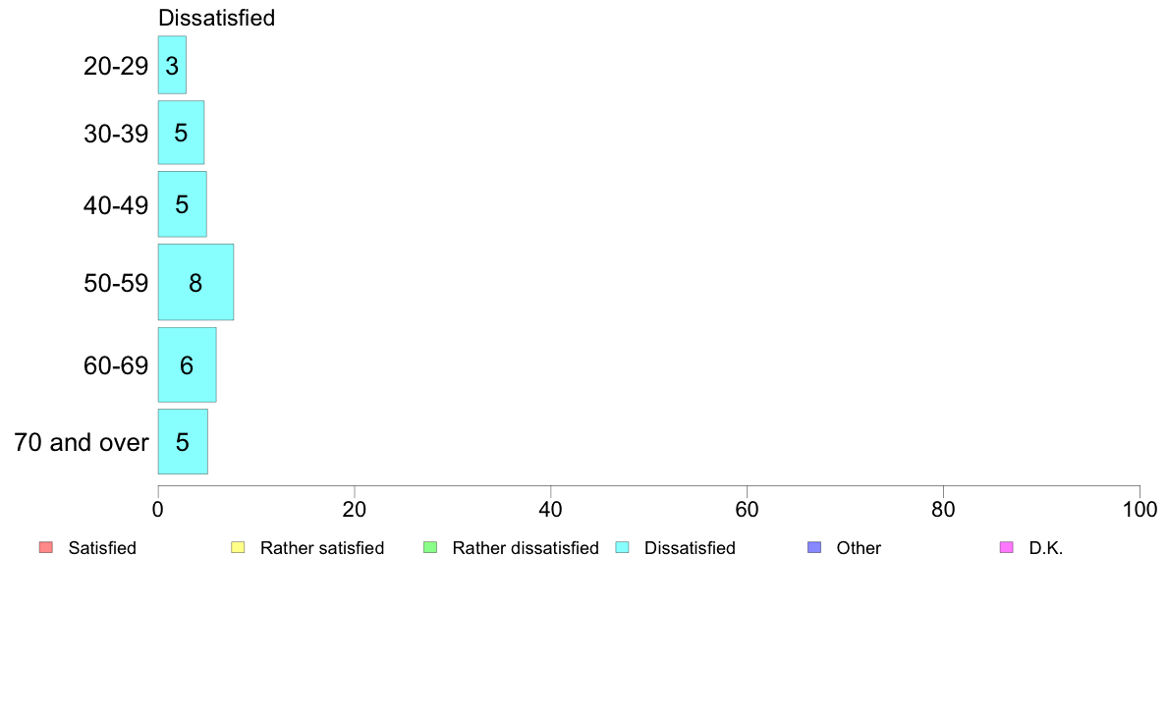Select the 20-29 bar showing 3
Viewport: 1167px width, 723px height.
click(x=172, y=65)
